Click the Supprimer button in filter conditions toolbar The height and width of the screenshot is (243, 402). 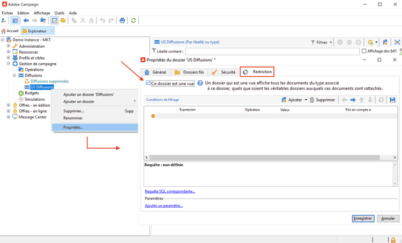[x=322, y=100]
